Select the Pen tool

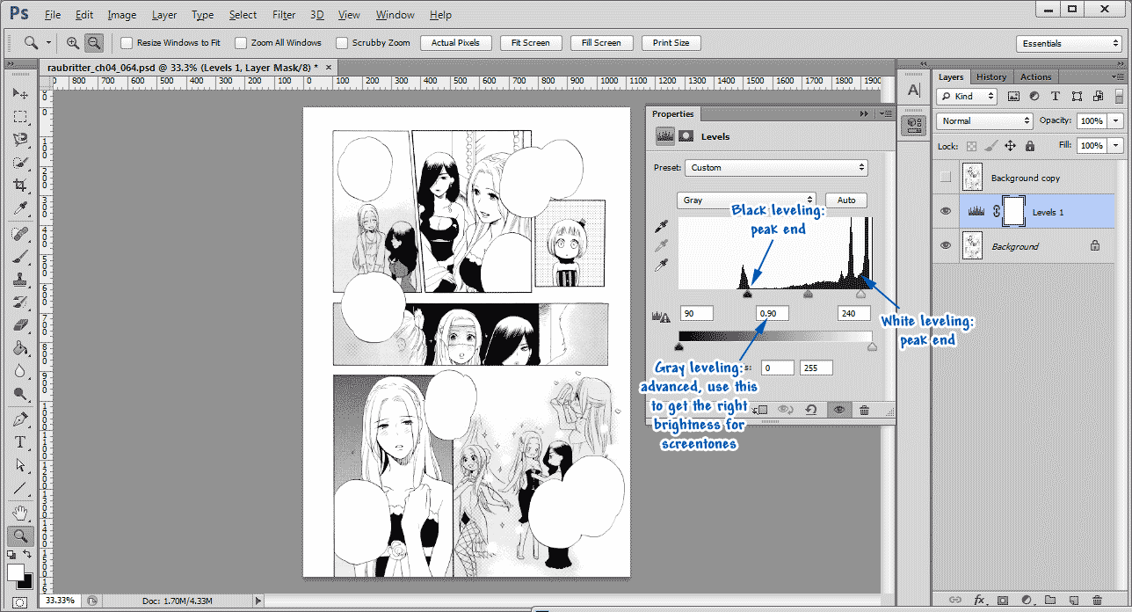click(19, 419)
